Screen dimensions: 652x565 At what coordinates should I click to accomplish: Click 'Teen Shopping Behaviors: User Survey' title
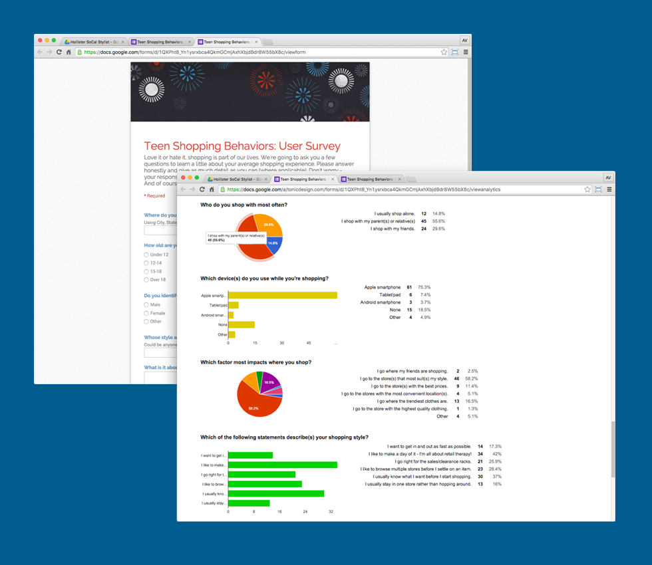[x=242, y=146]
